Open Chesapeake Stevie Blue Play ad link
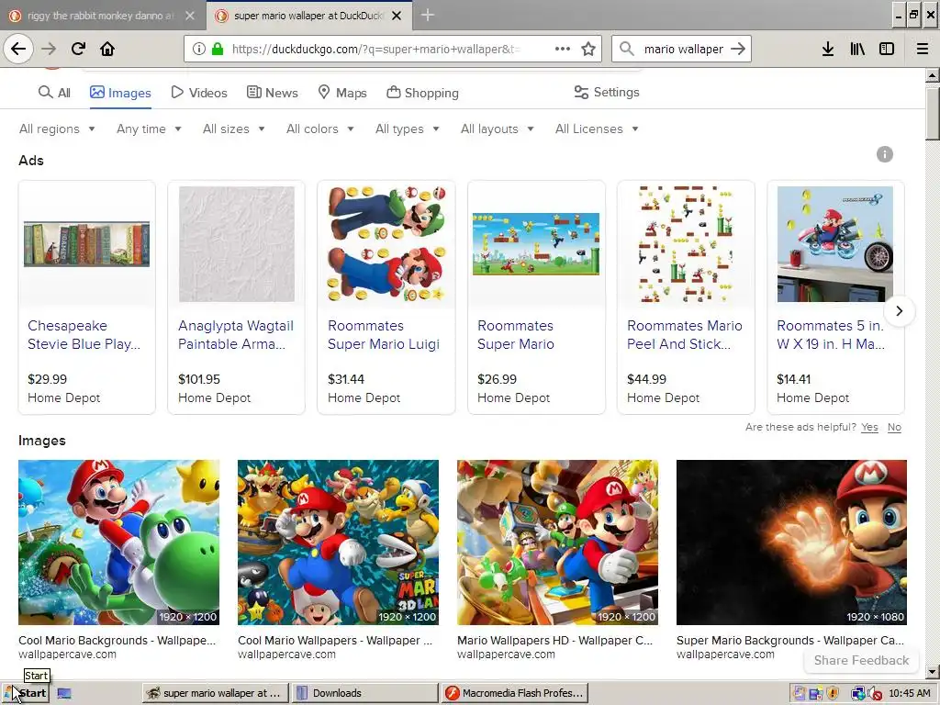940x705 pixels. [x=84, y=334]
